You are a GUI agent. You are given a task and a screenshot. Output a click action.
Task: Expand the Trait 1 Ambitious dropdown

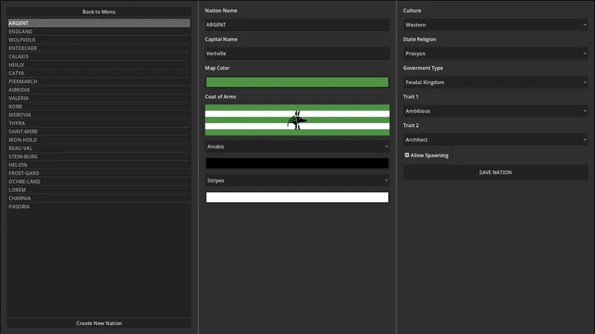495,111
